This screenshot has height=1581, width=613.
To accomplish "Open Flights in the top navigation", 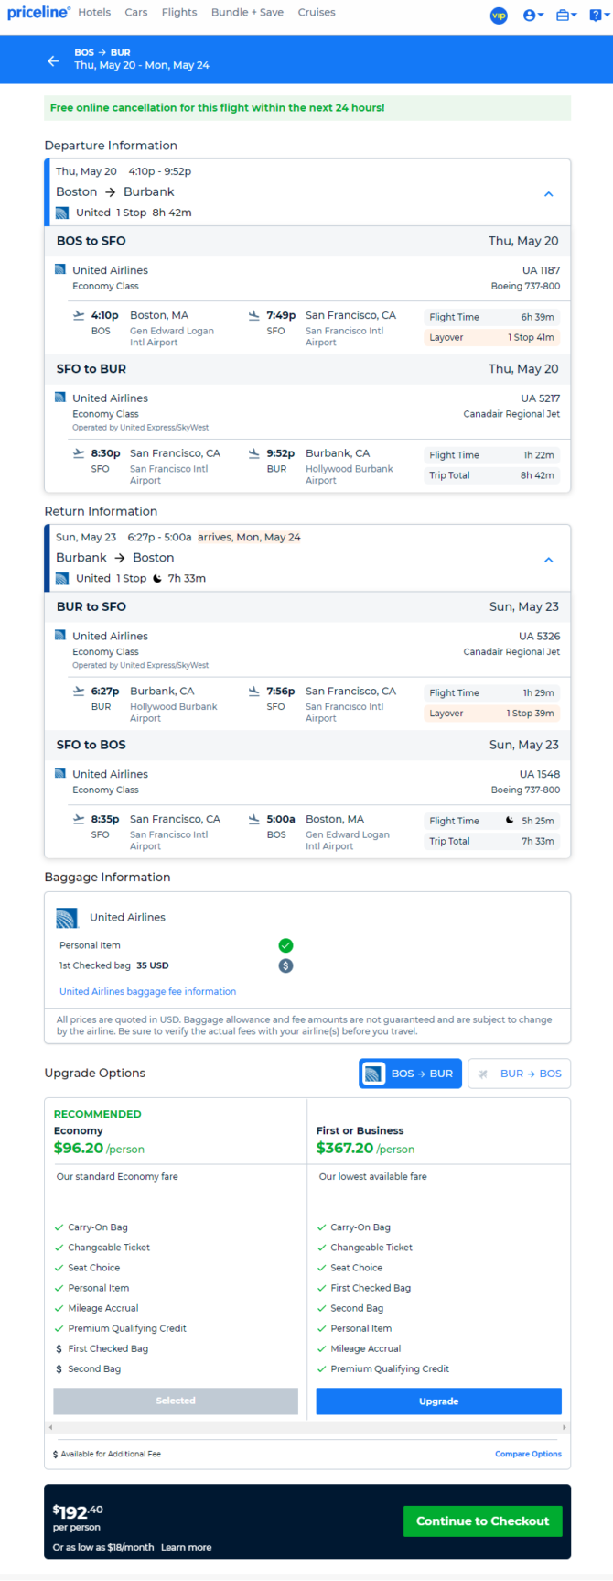I will [x=179, y=13].
